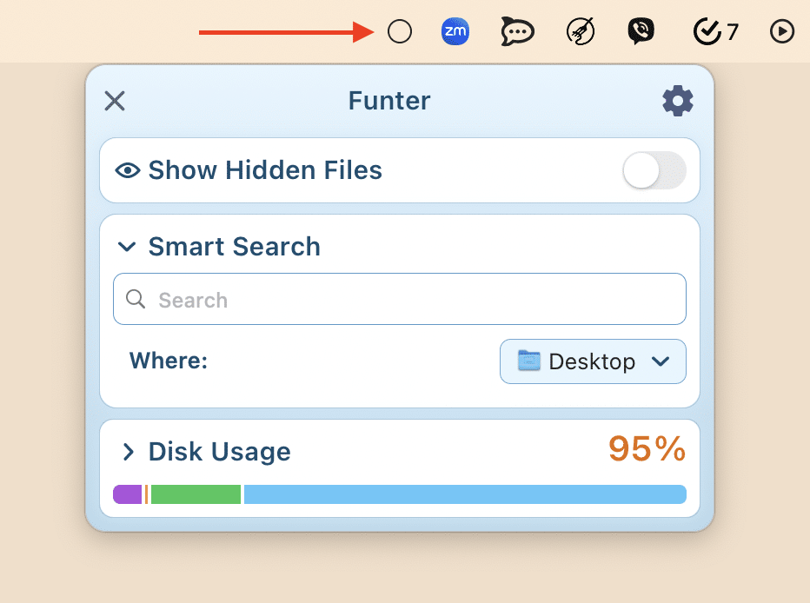Collapse the Smart Search section chevron
Image resolution: width=810 pixels, height=603 pixels.
[x=127, y=247]
